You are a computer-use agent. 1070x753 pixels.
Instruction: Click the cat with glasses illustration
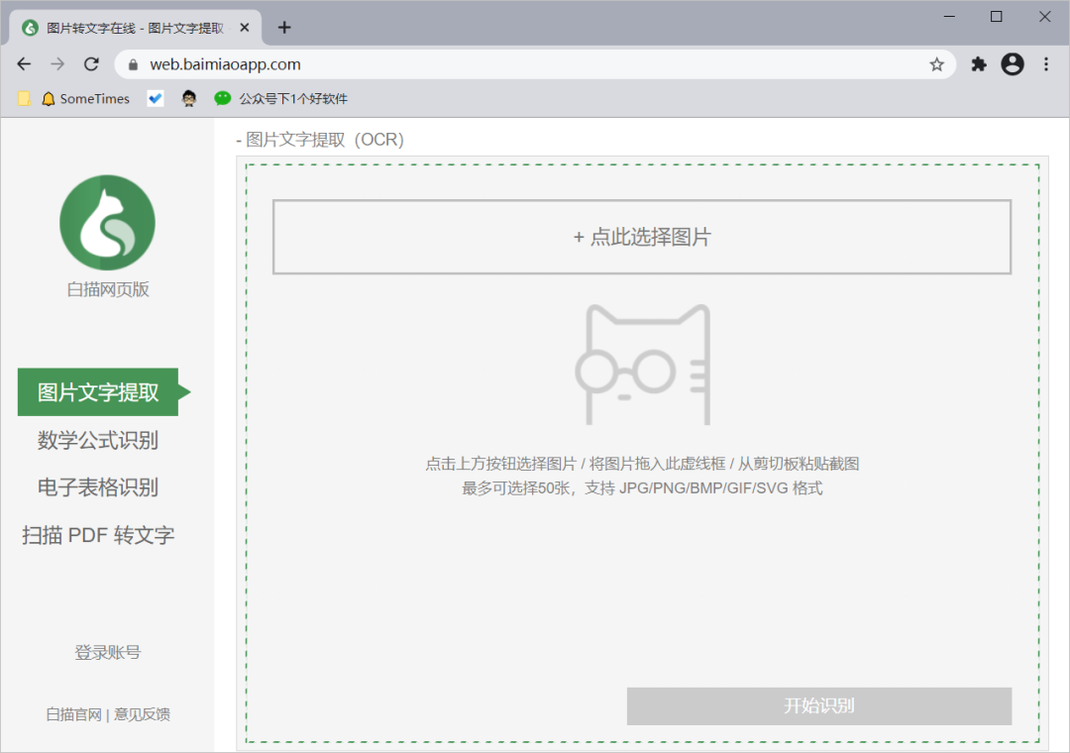point(642,365)
